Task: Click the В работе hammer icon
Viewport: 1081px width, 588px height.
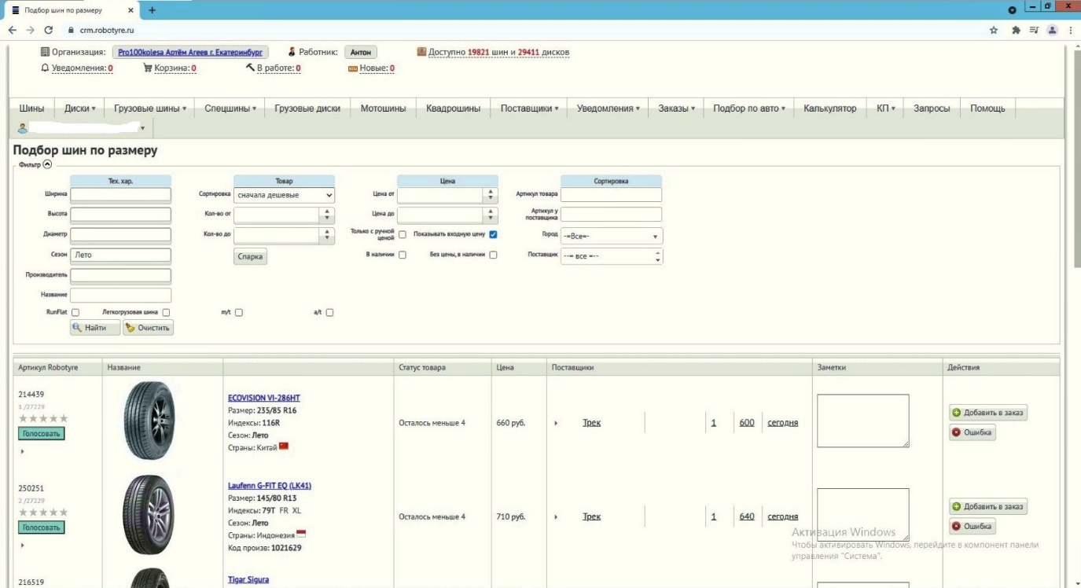Action: click(249, 68)
